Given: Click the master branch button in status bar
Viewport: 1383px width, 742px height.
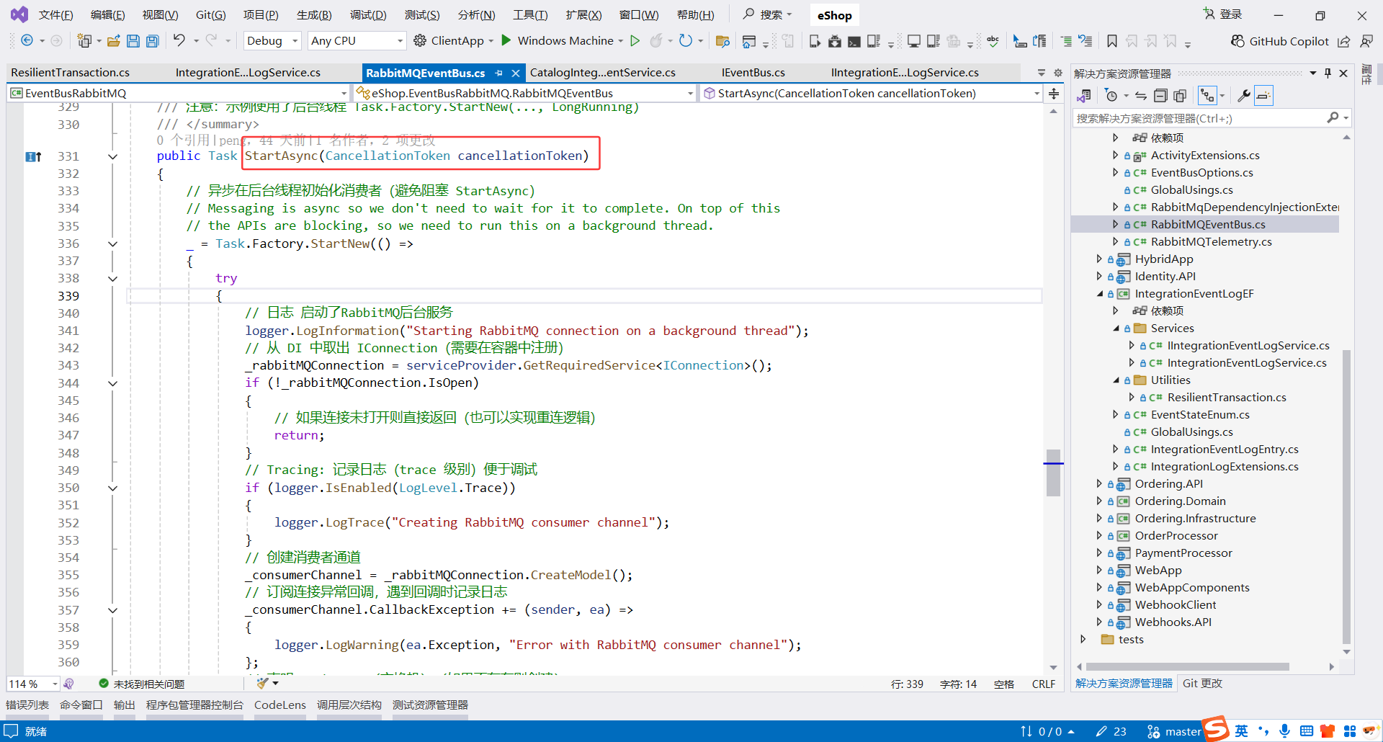Looking at the screenshot, I should (1174, 731).
